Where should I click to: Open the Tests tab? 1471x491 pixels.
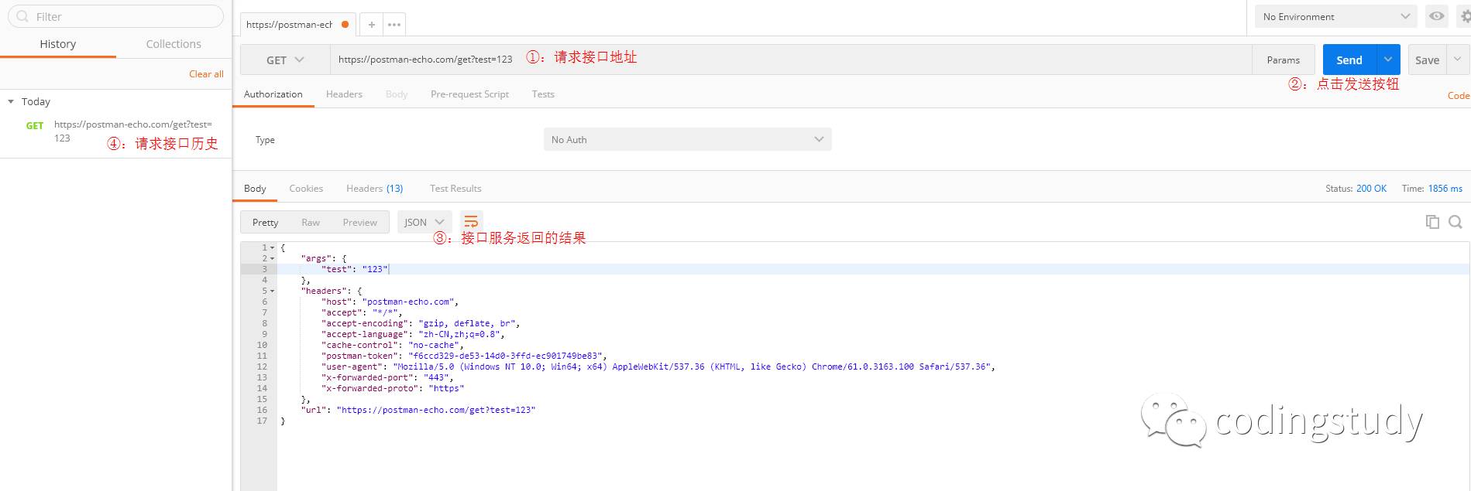pos(543,94)
